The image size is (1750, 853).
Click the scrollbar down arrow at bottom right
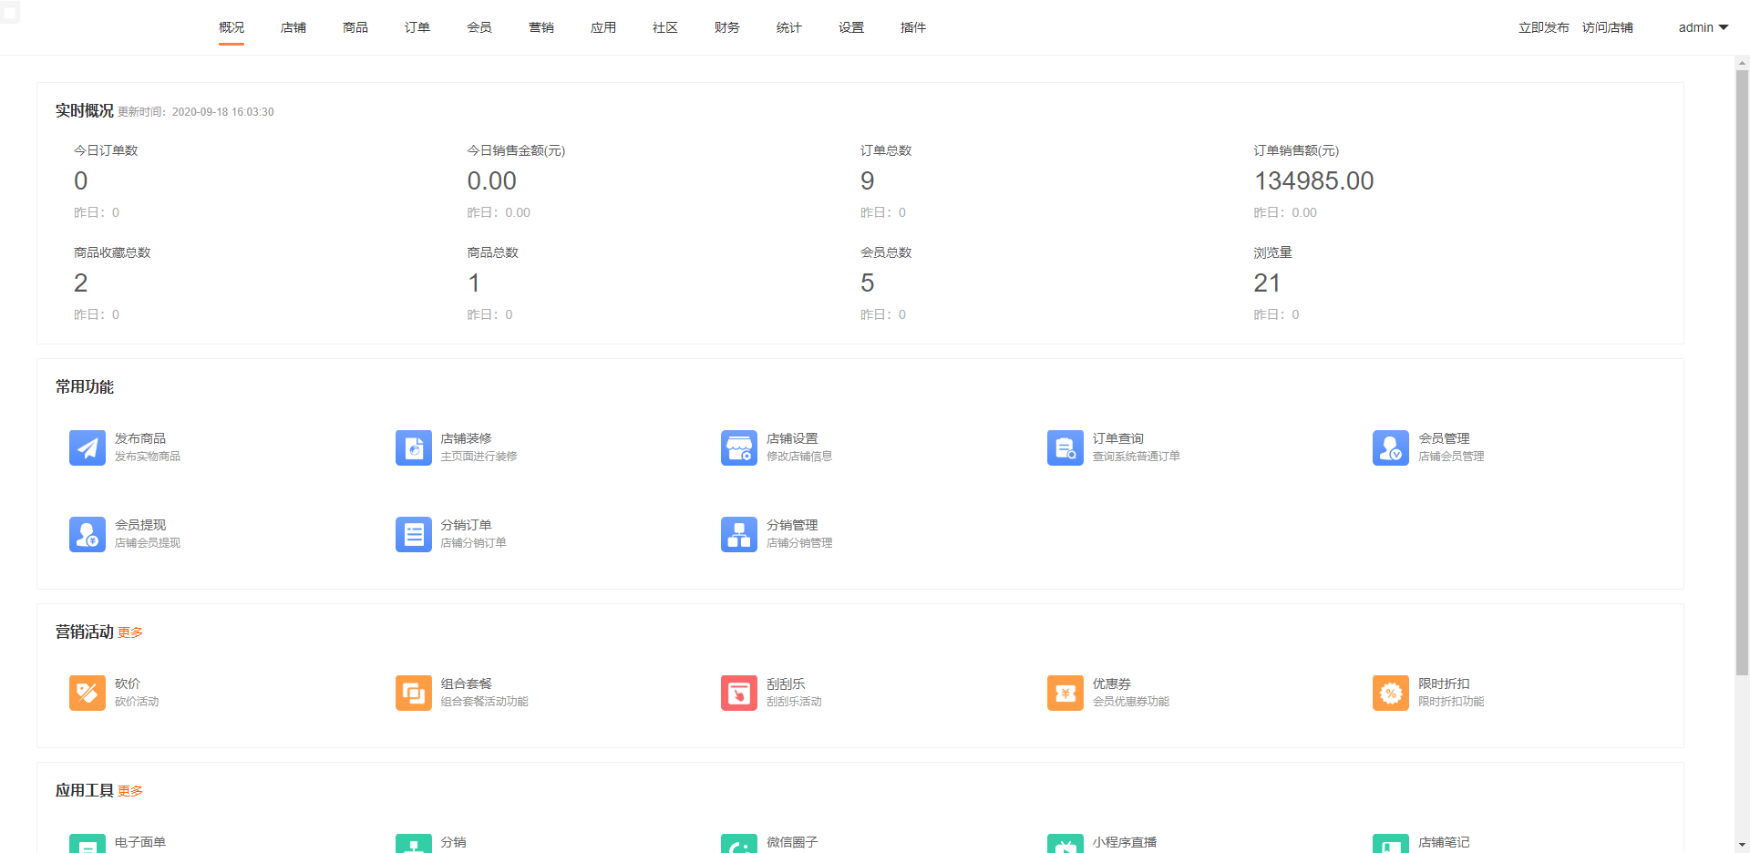coord(1742,844)
